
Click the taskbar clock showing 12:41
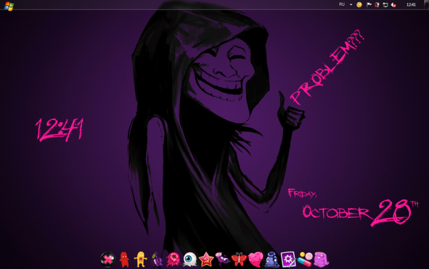click(411, 5)
